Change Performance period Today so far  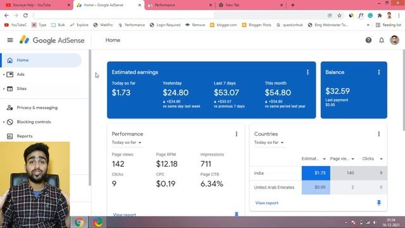tap(127, 142)
